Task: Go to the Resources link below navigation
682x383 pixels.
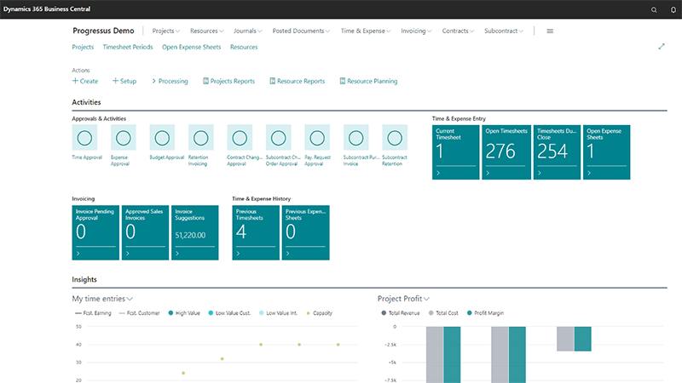Action: (x=244, y=47)
